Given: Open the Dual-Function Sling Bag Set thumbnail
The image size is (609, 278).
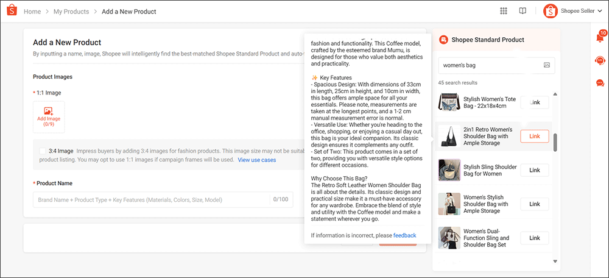Looking at the screenshot, I should click(x=449, y=238).
